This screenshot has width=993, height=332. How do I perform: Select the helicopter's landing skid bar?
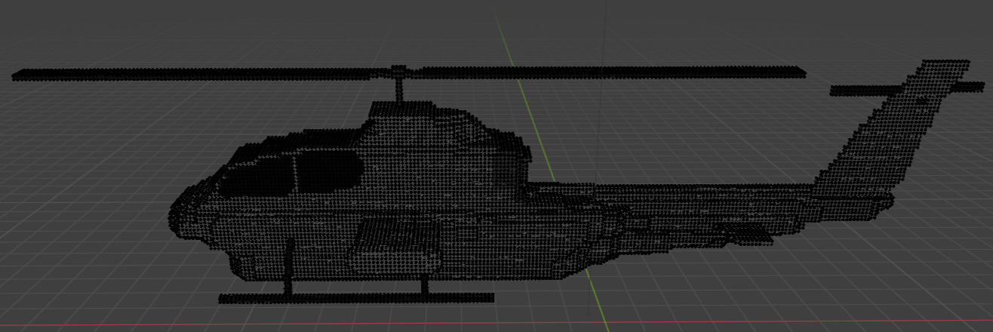356,297
